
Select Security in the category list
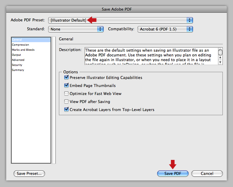31,65
